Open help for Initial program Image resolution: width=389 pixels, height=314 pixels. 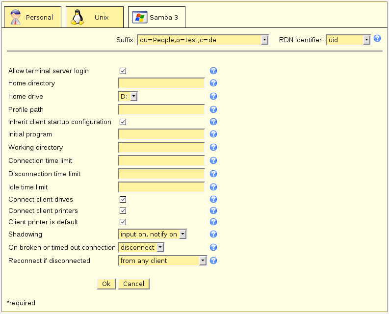[213, 134]
